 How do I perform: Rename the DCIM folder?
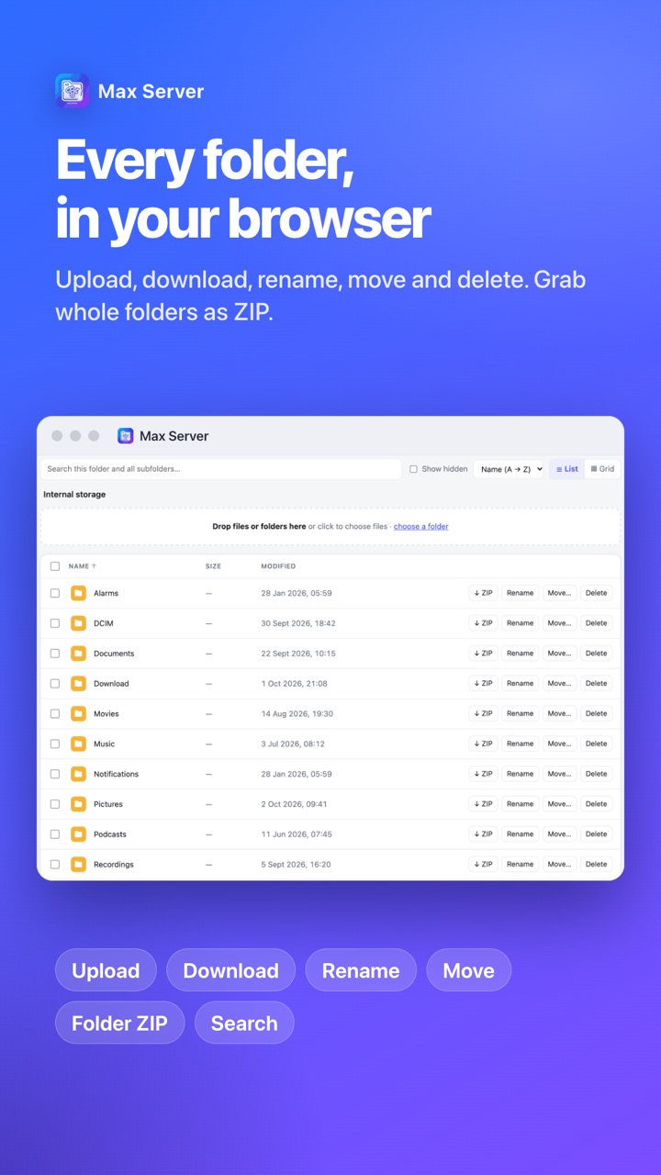coord(520,623)
